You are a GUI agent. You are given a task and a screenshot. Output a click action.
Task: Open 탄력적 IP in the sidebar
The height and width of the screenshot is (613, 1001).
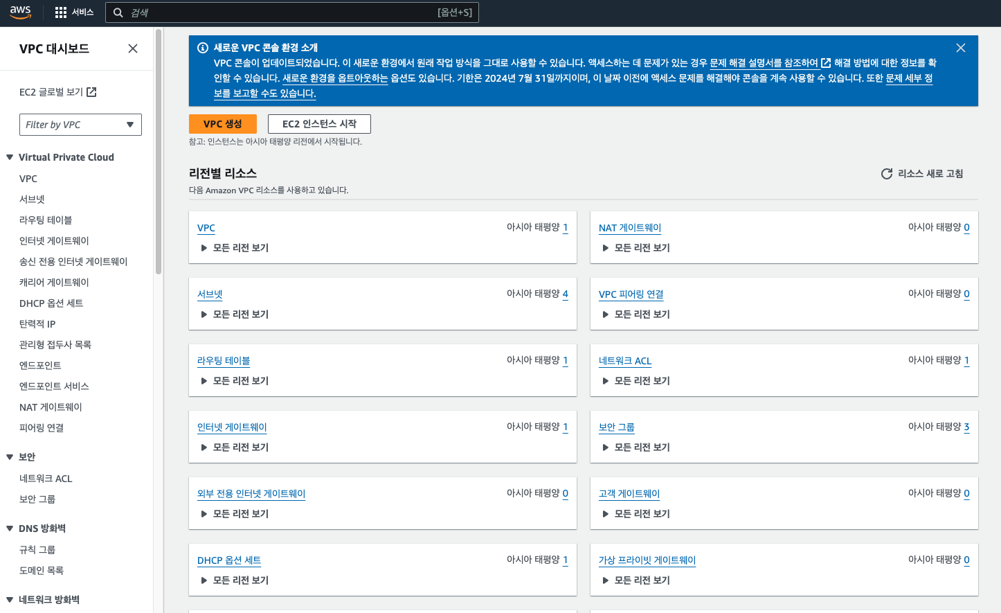pos(37,324)
